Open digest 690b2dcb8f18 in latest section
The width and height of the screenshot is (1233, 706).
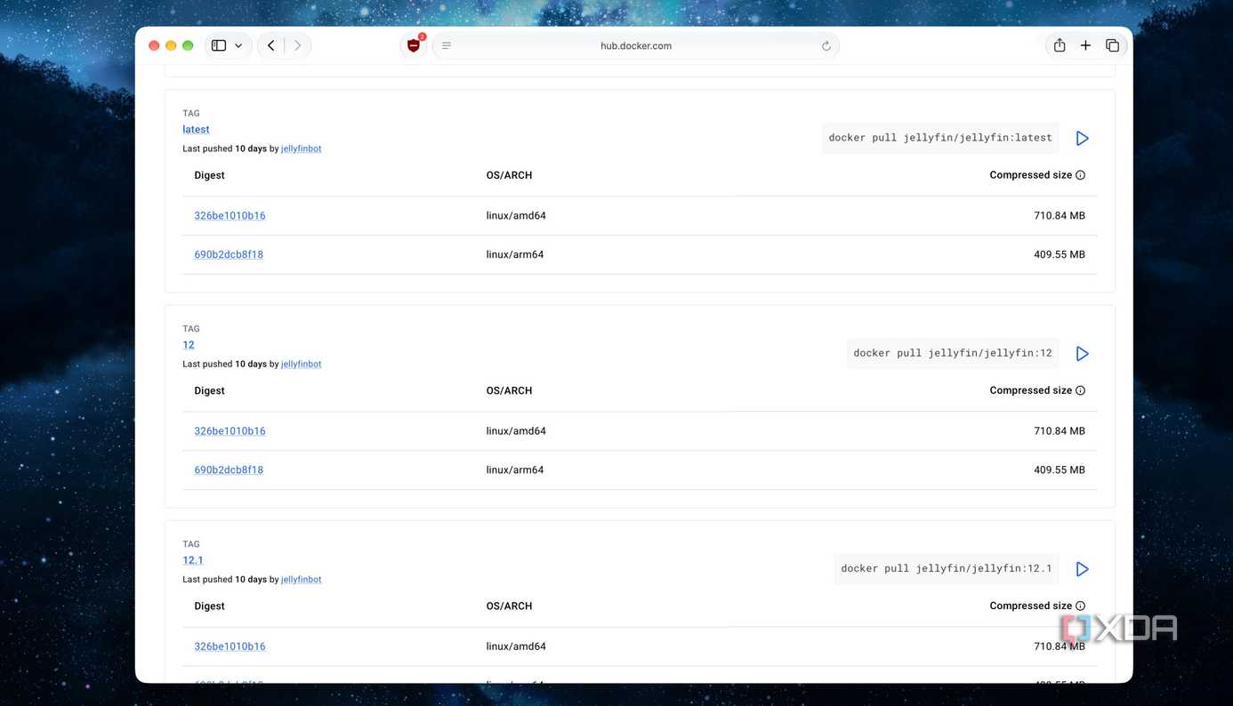pyautogui.click(x=229, y=254)
